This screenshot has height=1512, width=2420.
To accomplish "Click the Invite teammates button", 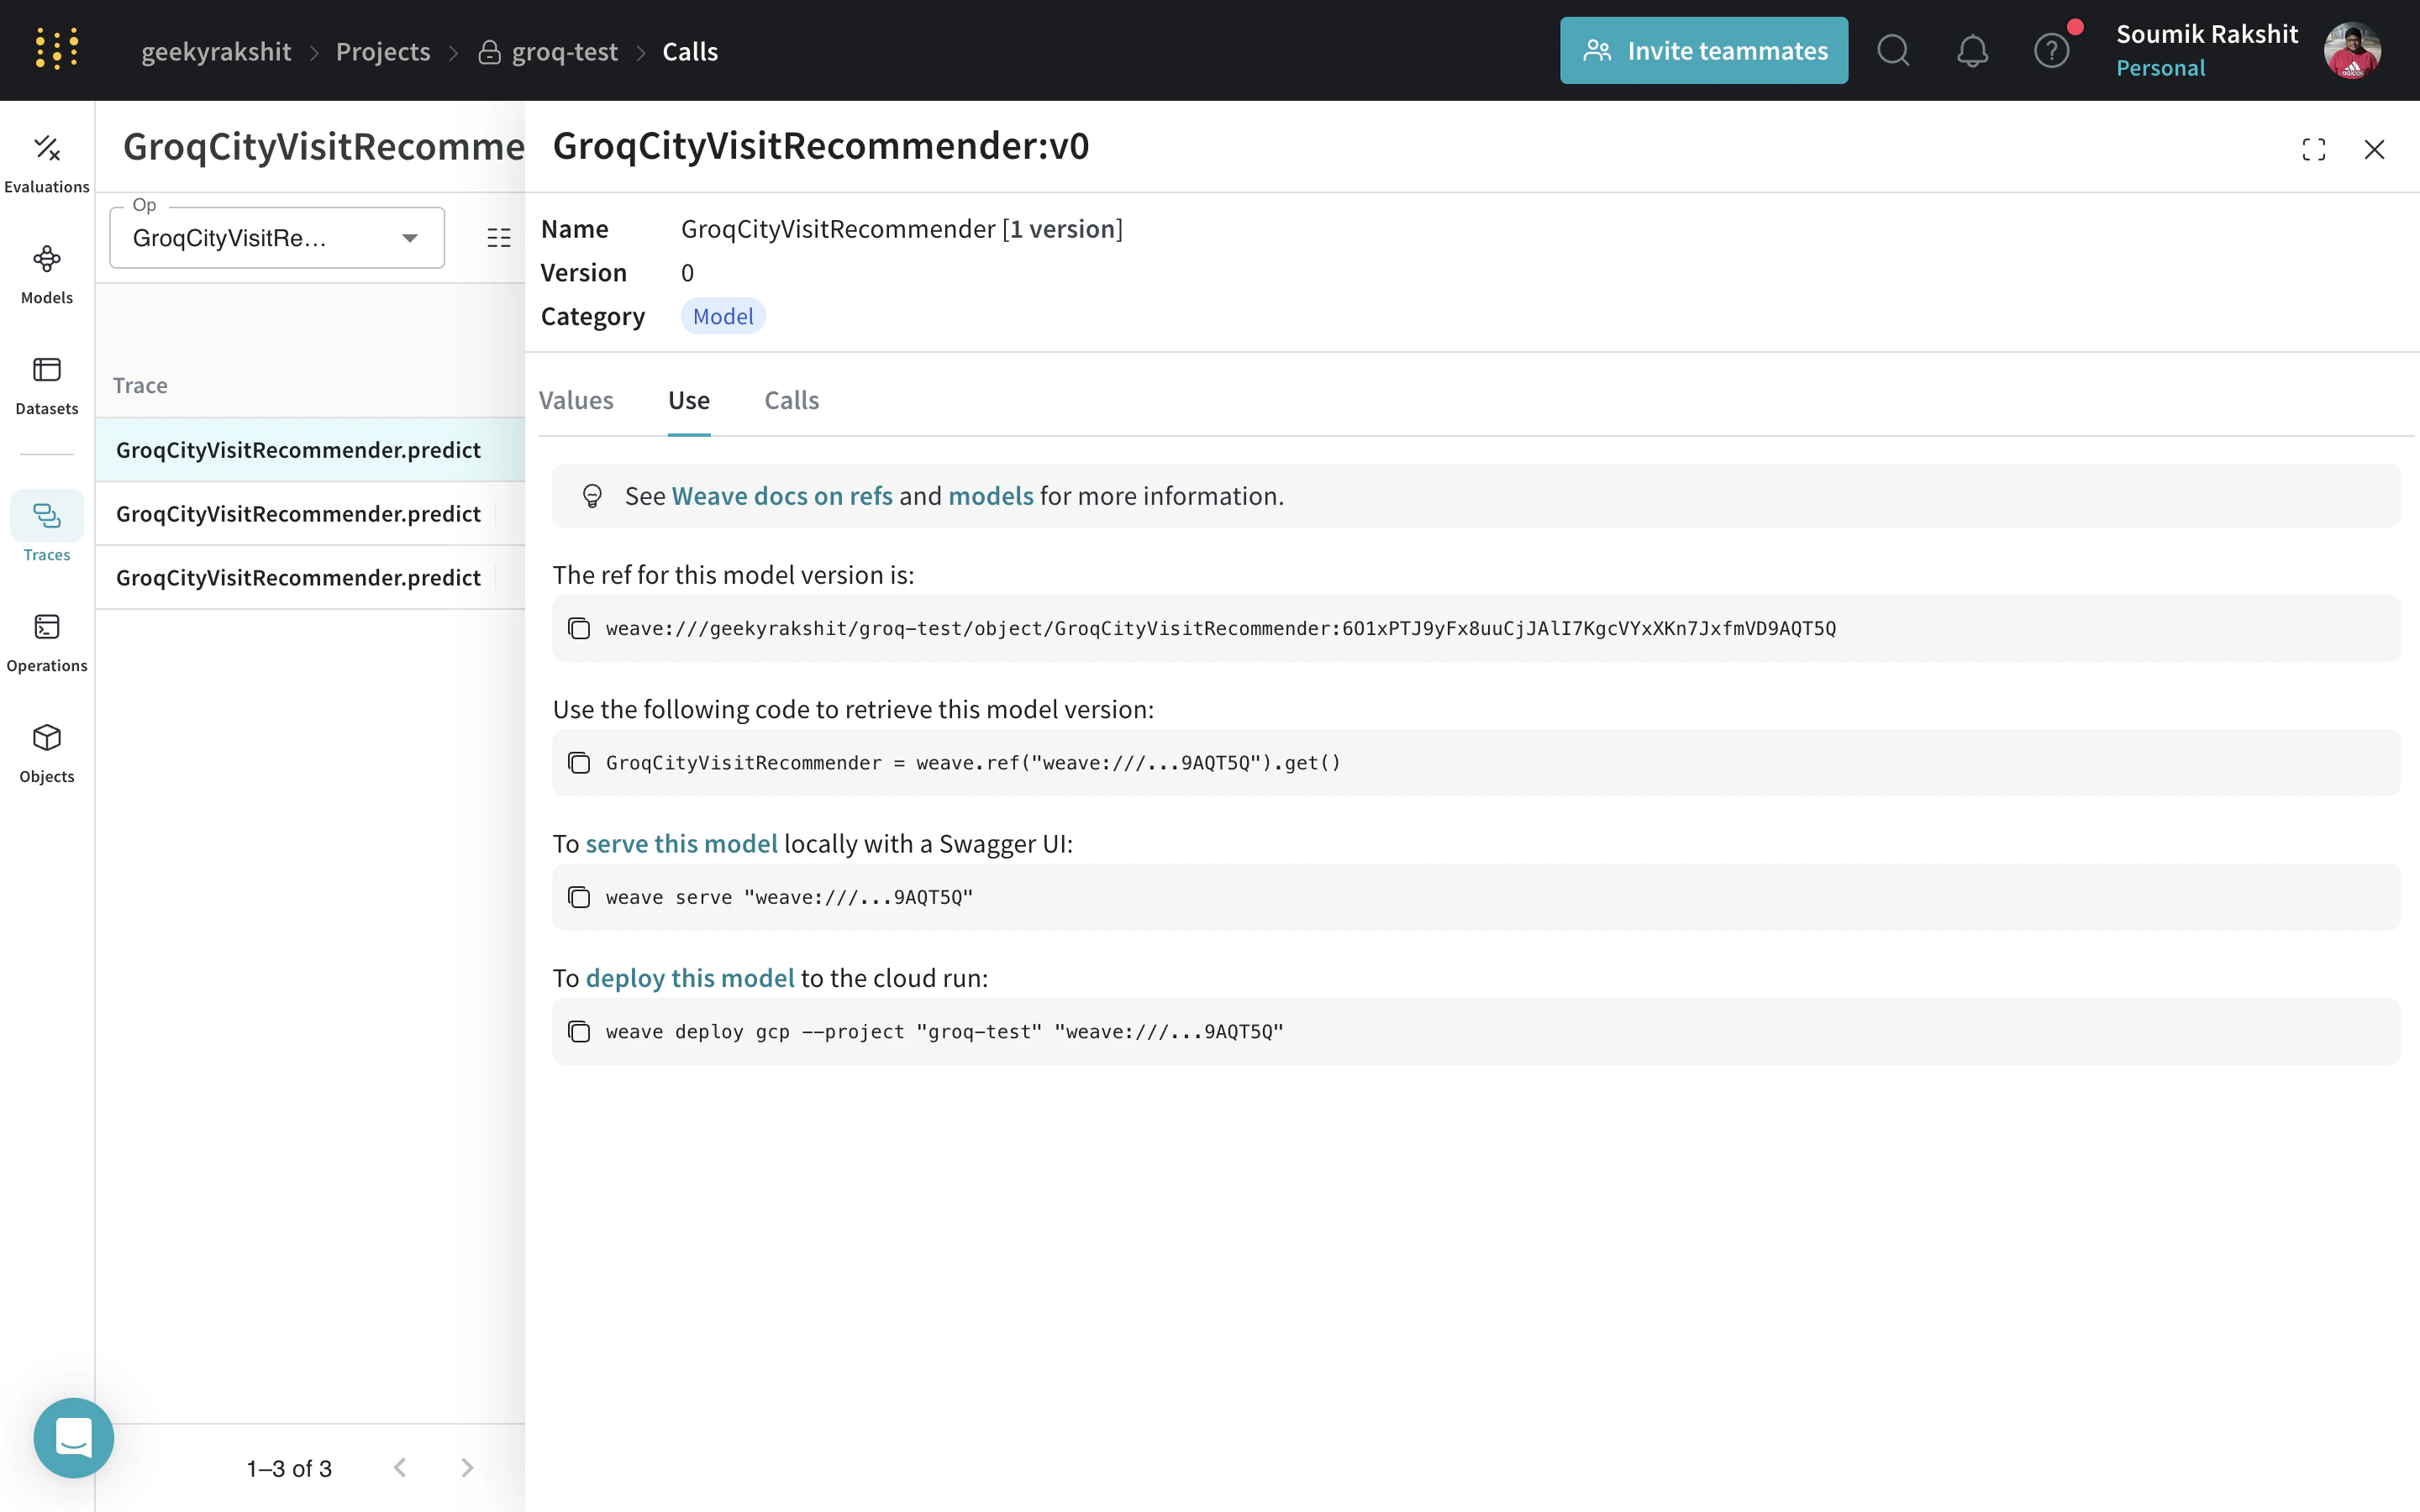I will [1703, 50].
